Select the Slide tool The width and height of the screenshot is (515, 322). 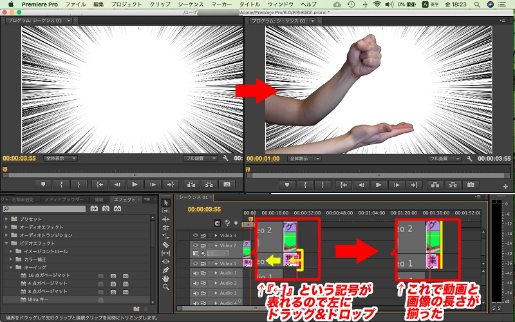point(166,261)
